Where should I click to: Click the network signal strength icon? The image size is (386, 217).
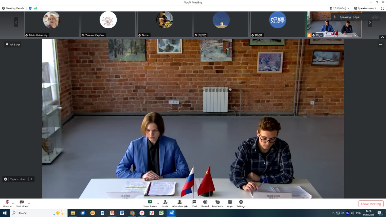click(36, 8)
